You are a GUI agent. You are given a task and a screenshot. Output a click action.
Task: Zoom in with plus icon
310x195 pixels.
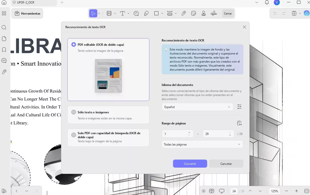[297, 191]
